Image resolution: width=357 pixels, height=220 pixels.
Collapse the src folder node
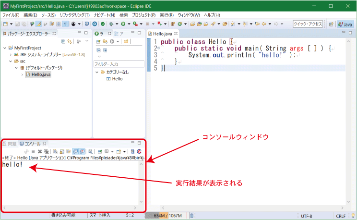[x=11, y=61]
